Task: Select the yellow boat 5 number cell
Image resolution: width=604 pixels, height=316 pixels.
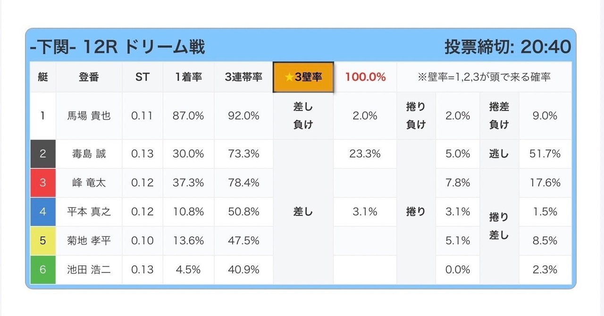Action: (x=42, y=241)
